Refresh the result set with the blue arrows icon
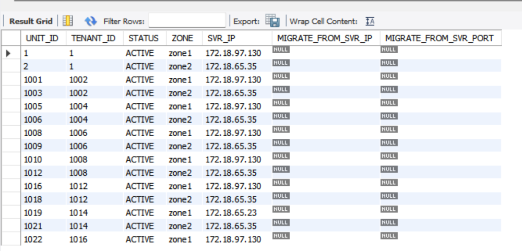Image resolution: width=522 pixels, height=251 pixels. click(x=91, y=21)
